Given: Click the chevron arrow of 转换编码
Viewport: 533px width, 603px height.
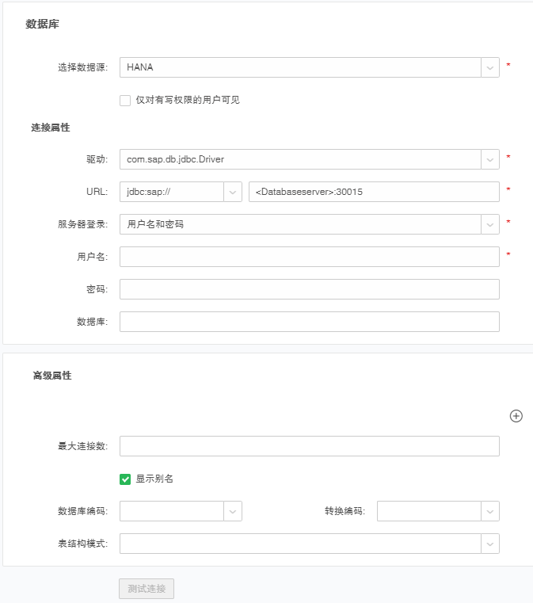Looking at the screenshot, I should (489, 511).
